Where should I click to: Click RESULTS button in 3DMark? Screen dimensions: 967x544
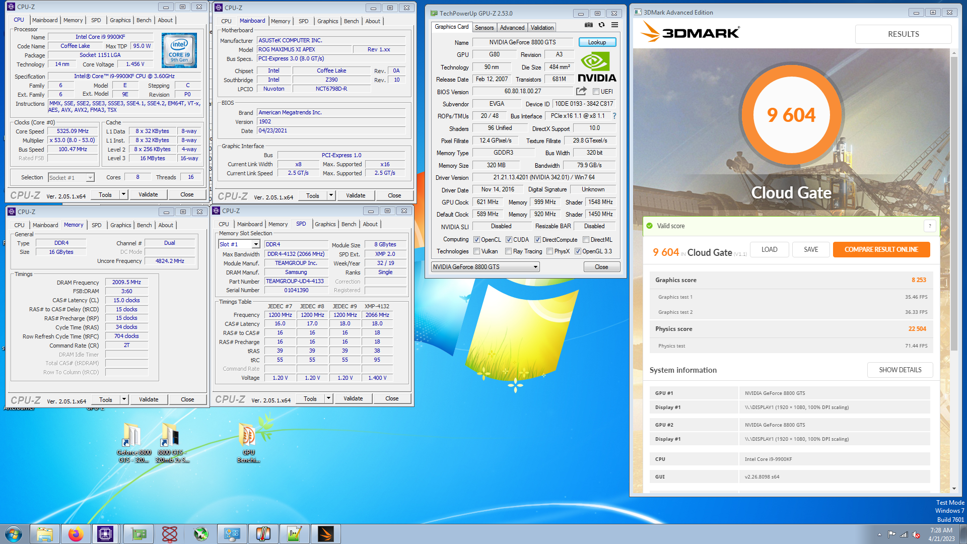[x=903, y=34]
